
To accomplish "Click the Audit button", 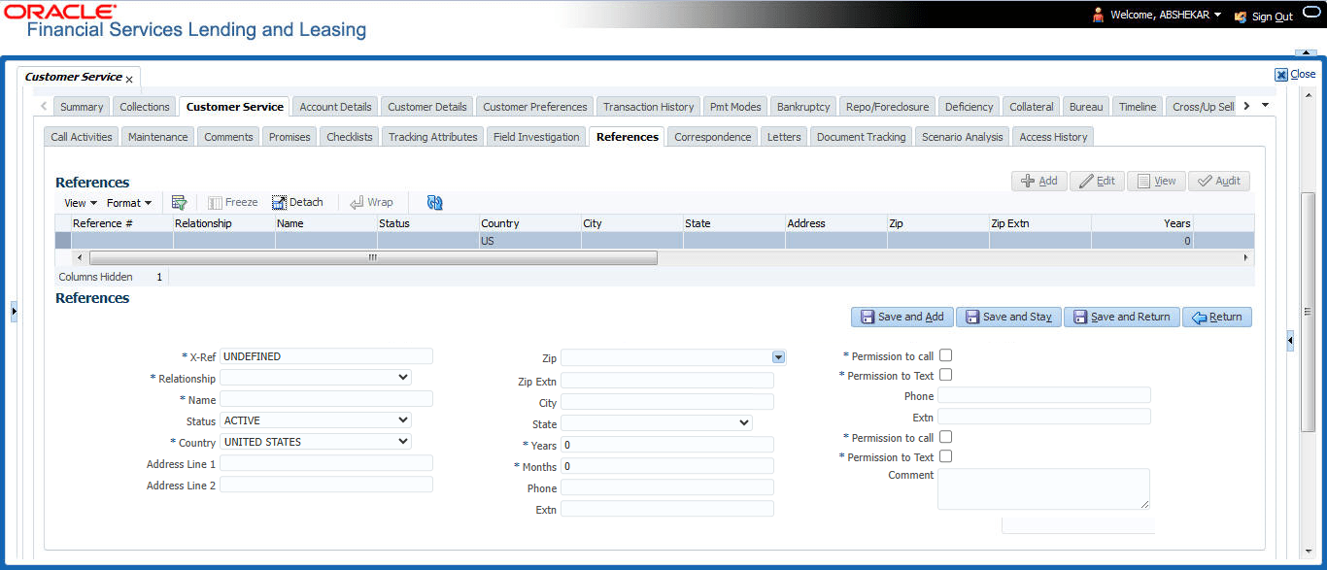I will tap(1219, 181).
